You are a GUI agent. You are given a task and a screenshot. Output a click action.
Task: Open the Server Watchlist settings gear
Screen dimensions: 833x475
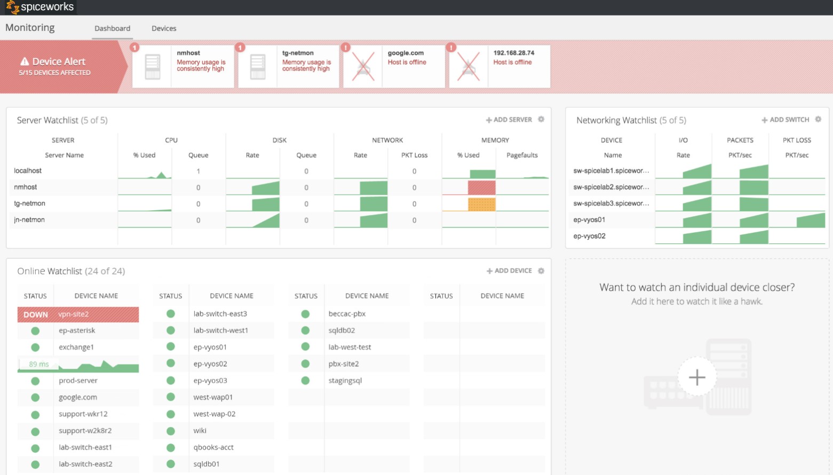tap(541, 119)
